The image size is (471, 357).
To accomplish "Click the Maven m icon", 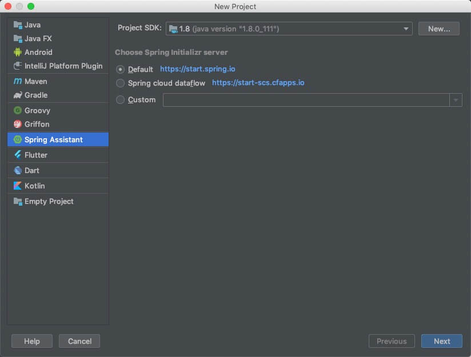I will tap(18, 81).
